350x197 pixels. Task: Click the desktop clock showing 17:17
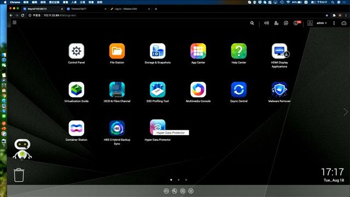click(332, 172)
